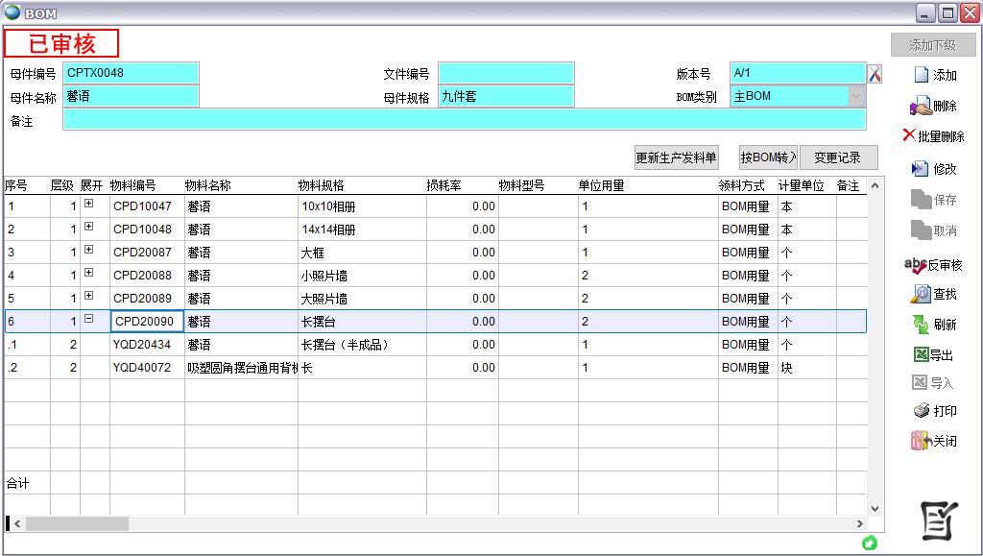
Task: Expand row CPD20087 大框
Action: click(88, 250)
